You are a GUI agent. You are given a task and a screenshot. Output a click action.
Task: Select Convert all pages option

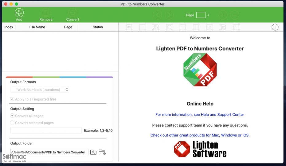(12, 116)
